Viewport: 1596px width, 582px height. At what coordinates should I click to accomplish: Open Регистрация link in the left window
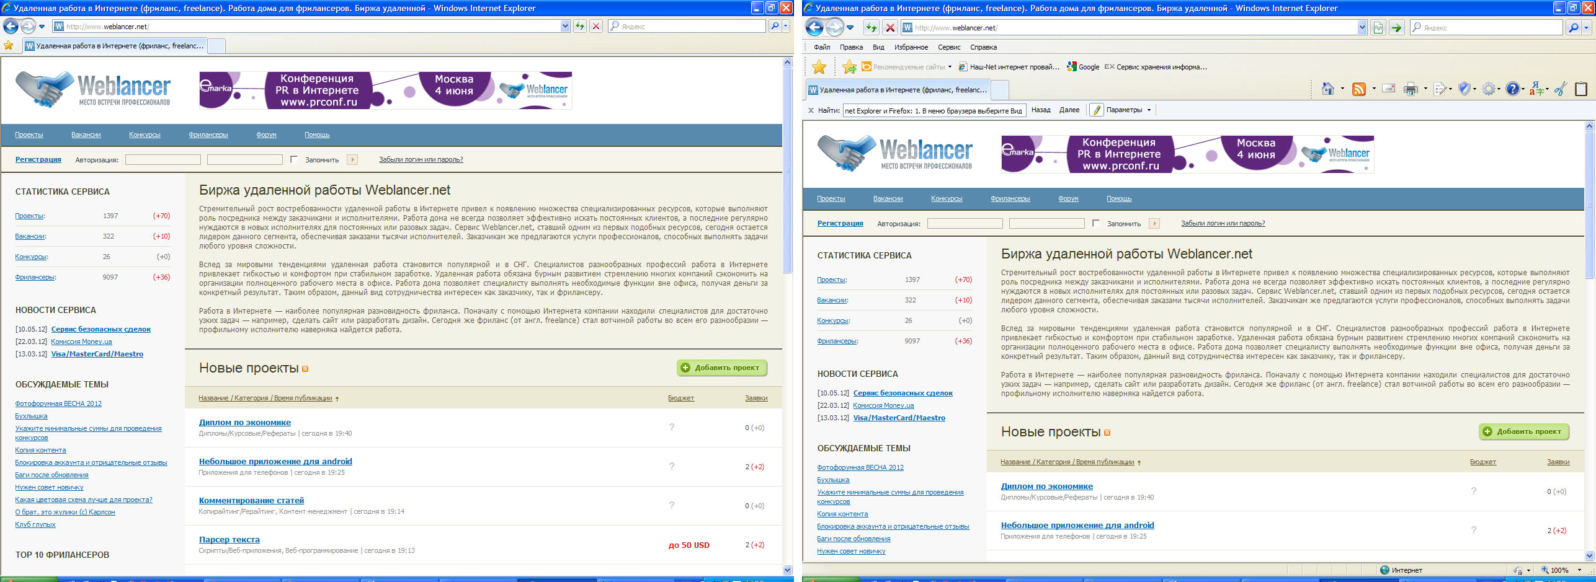pos(38,159)
